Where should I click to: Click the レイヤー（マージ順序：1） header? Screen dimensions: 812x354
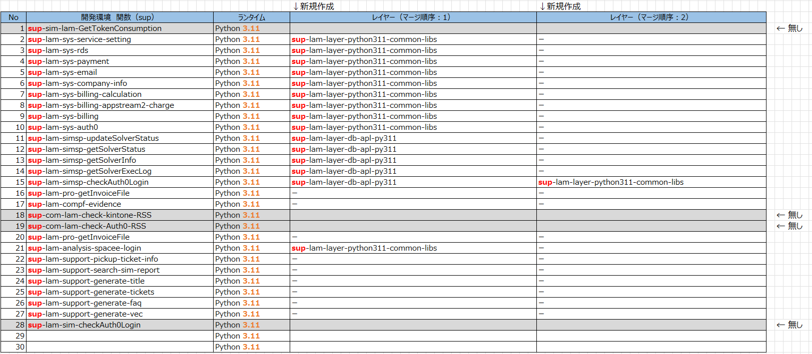click(413, 17)
